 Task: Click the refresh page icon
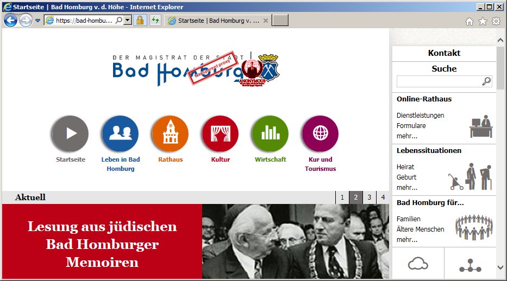155,20
